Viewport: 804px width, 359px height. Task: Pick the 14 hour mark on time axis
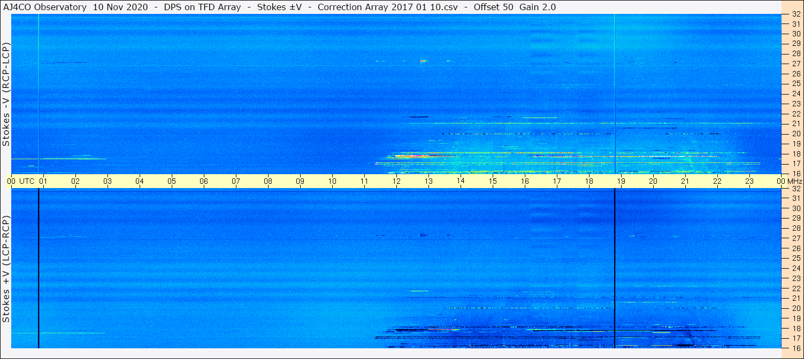coord(461,181)
